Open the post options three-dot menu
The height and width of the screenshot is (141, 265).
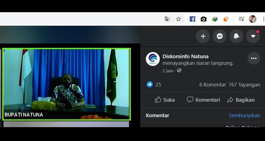pos(254,58)
